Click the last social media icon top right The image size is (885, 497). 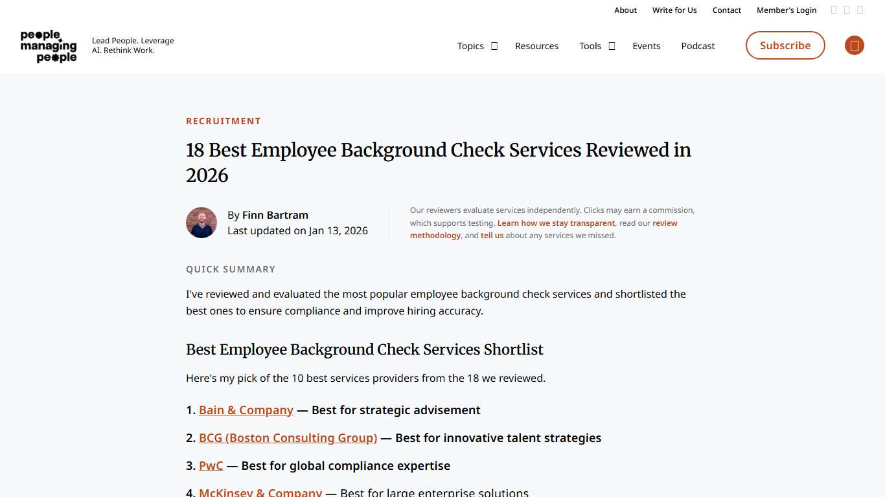860,10
